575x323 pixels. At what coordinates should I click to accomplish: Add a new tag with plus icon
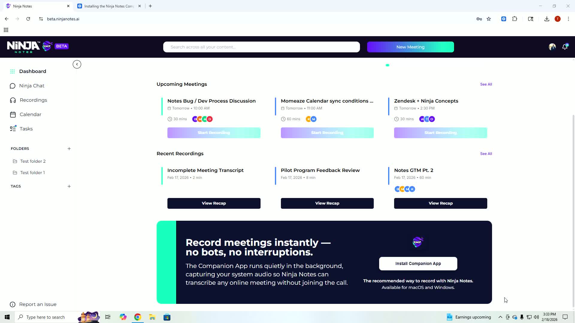point(69,186)
